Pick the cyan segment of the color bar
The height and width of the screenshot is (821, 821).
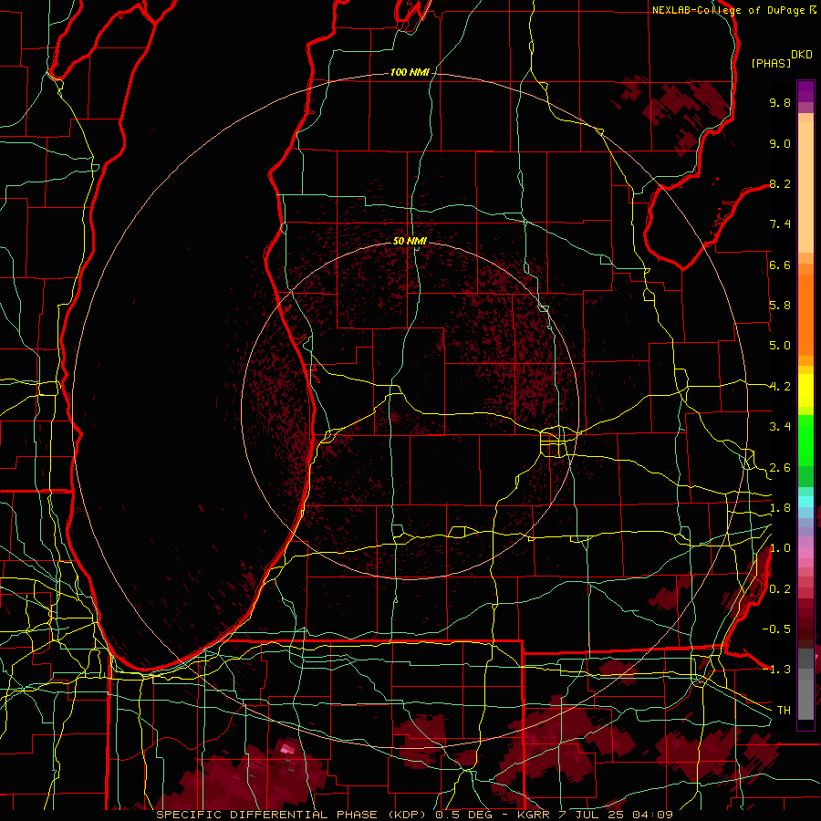805,502
